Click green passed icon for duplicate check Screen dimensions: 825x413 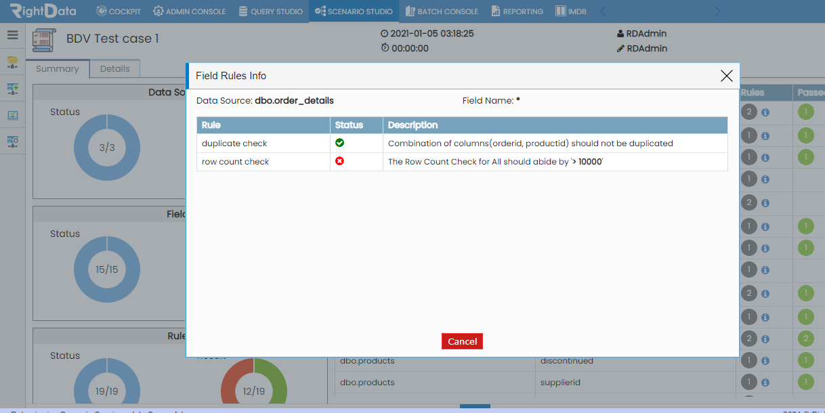[x=340, y=143]
